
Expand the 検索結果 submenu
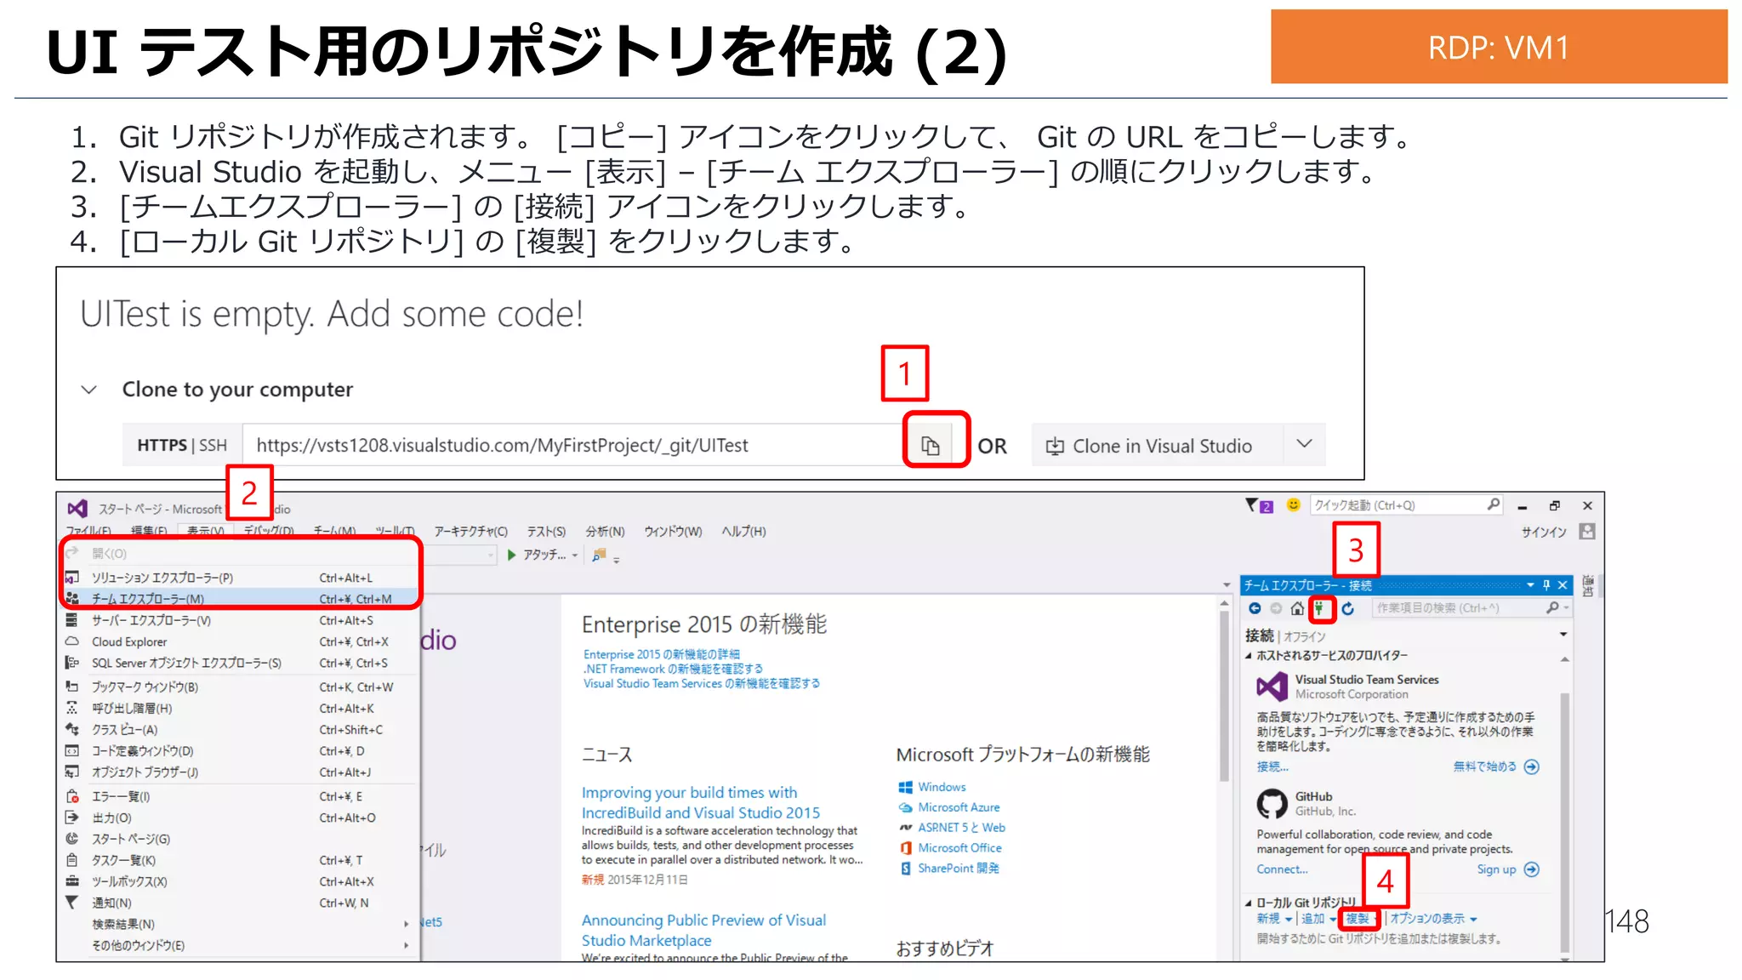pos(406,924)
